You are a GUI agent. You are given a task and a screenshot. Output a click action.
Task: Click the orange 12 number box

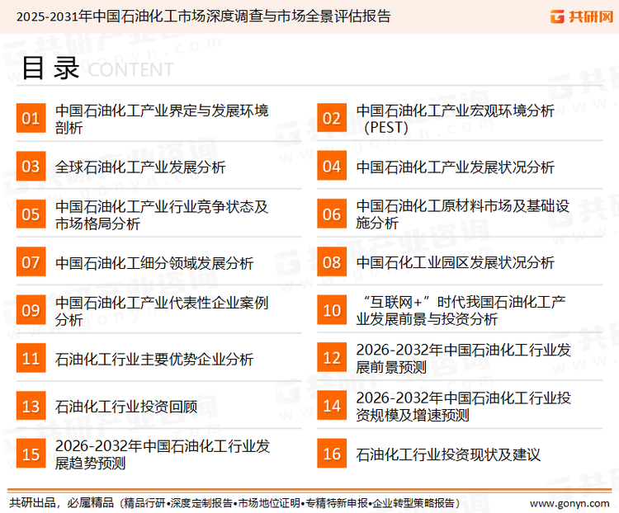(x=332, y=358)
